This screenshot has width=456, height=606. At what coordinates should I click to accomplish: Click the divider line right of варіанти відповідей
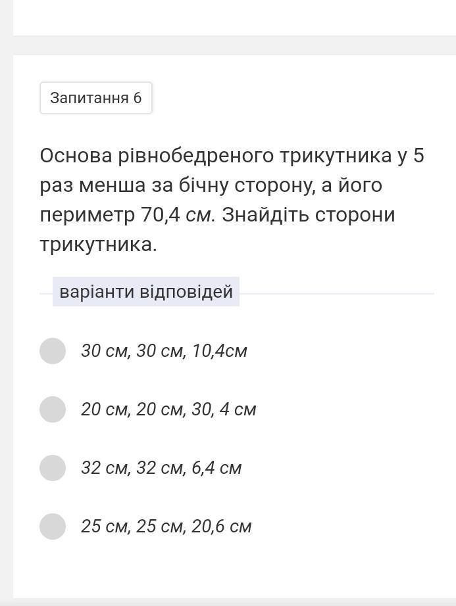[336, 294]
